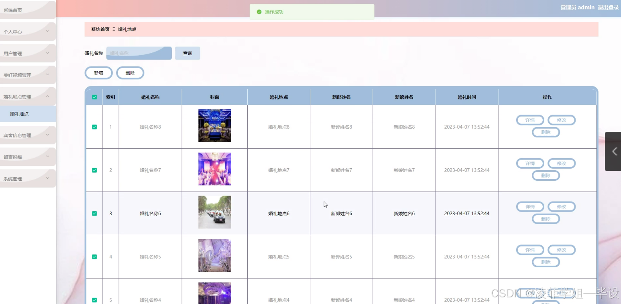The height and width of the screenshot is (304, 621).
Task: Focus the 婚礼名称 search input field
Action: pyautogui.click(x=139, y=53)
